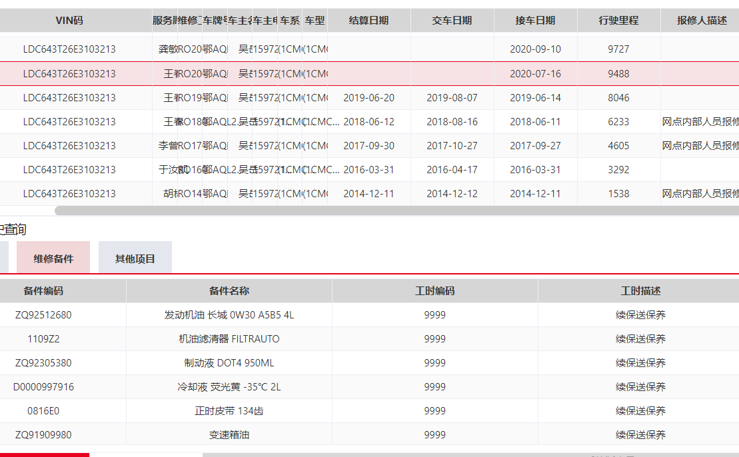Click the 结算日期 column header
This screenshot has height=457, width=739.
(x=369, y=20)
